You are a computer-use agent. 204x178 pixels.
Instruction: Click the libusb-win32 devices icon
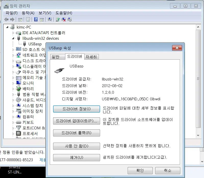(x=19, y=38)
